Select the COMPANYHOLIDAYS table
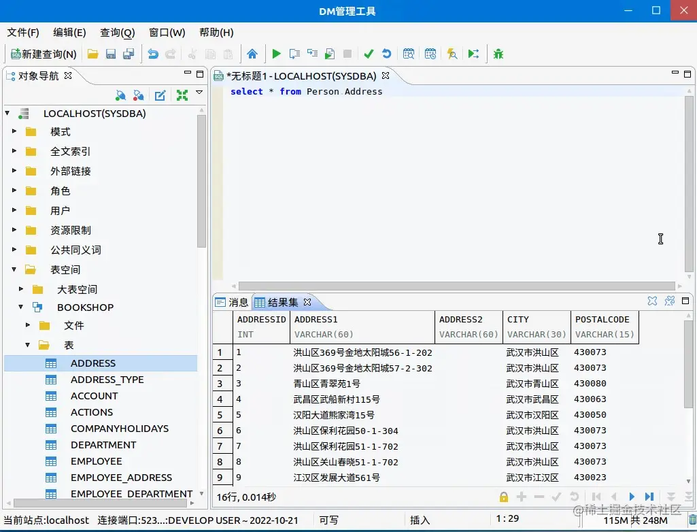 click(120, 429)
